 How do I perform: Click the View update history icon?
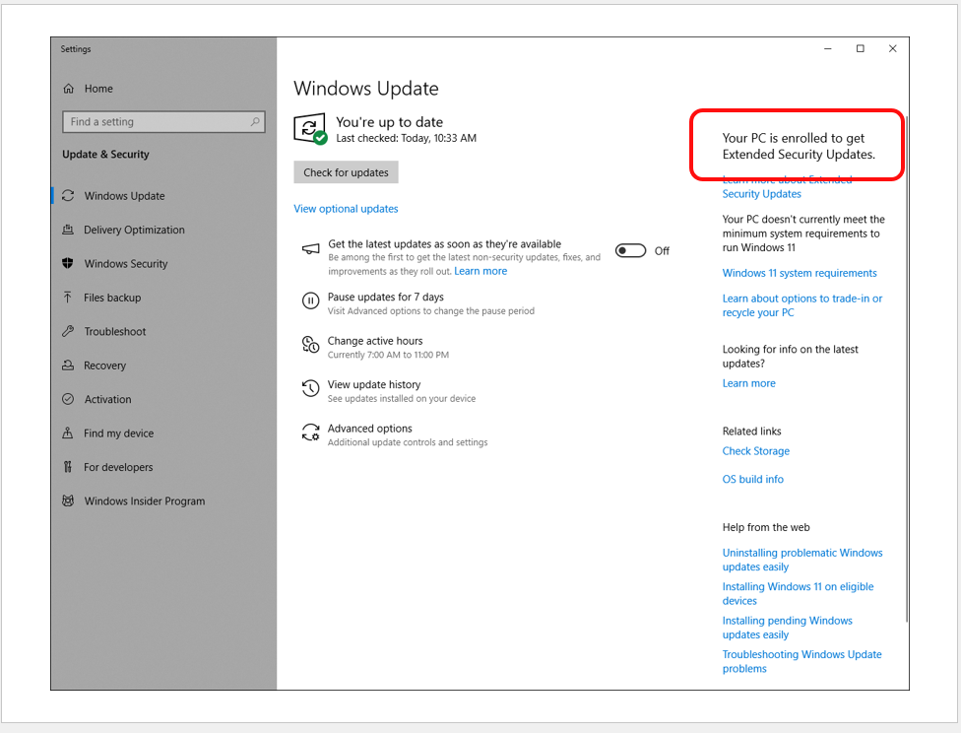click(x=309, y=388)
